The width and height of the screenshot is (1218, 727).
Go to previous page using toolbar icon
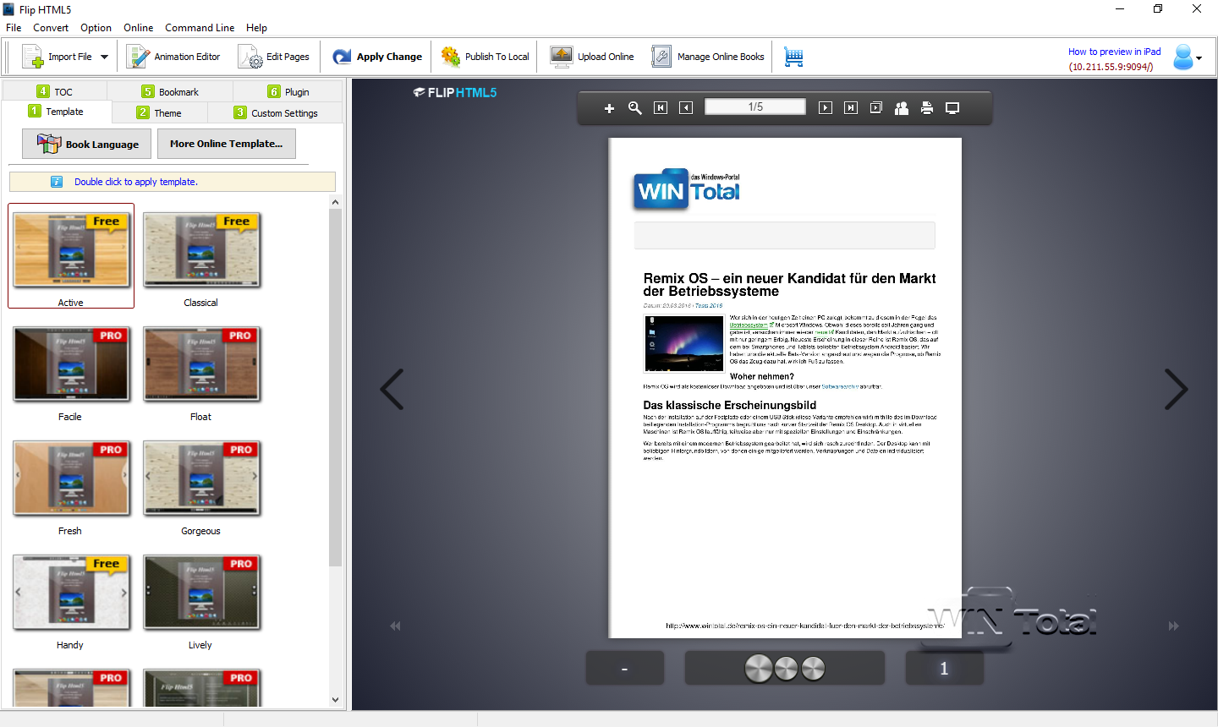(686, 108)
